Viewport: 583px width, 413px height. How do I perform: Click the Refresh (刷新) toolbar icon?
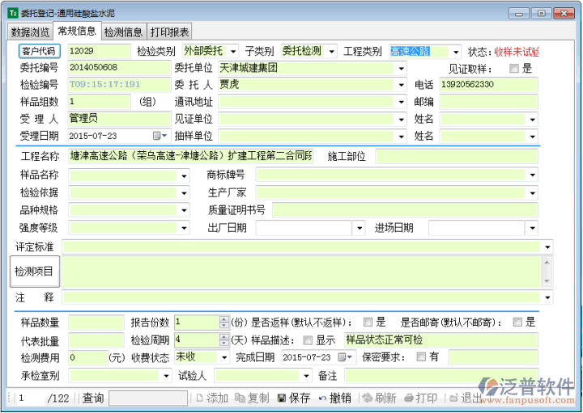point(367,398)
